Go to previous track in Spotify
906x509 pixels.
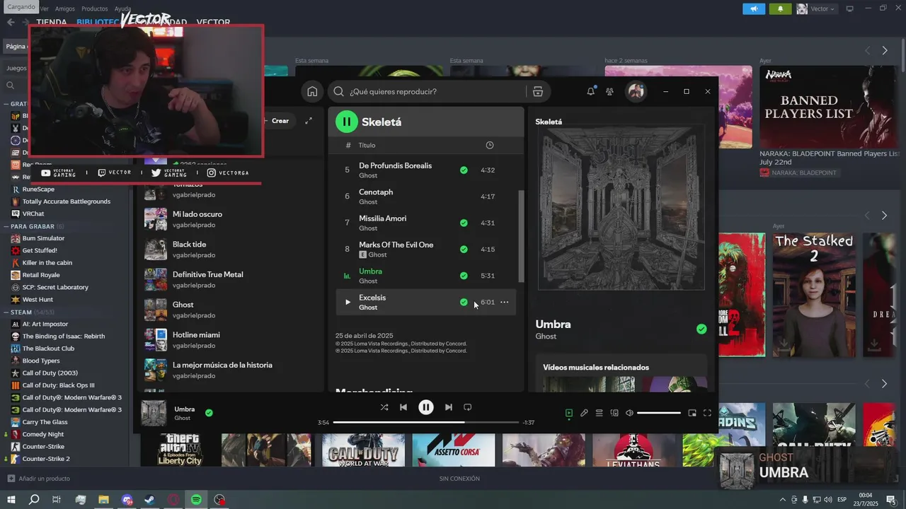[x=403, y=407]
